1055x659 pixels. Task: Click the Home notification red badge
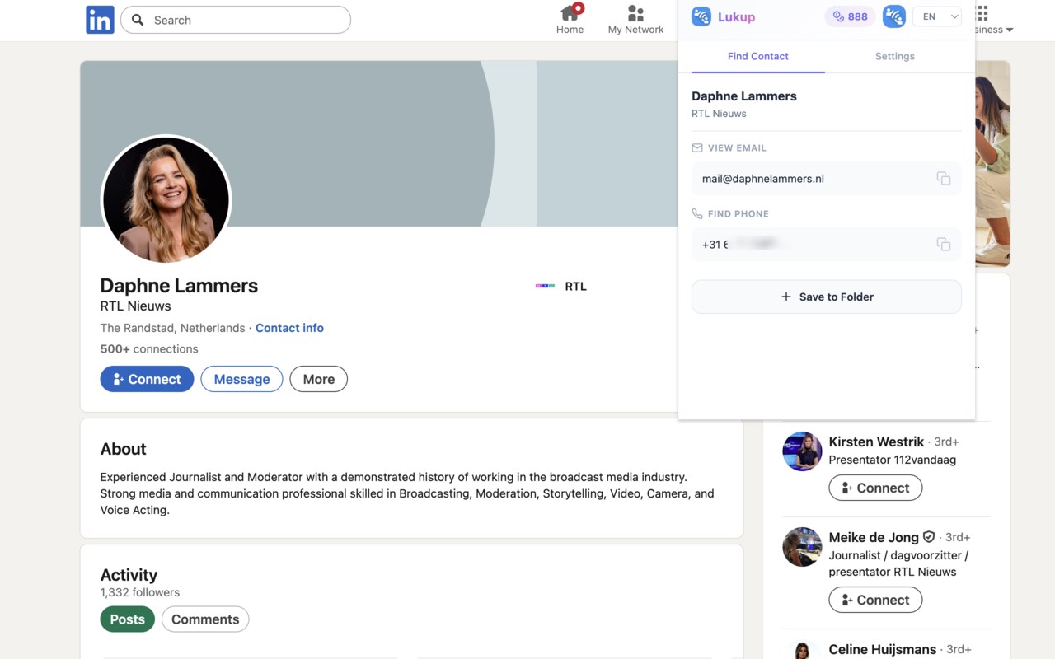[579, 8]
